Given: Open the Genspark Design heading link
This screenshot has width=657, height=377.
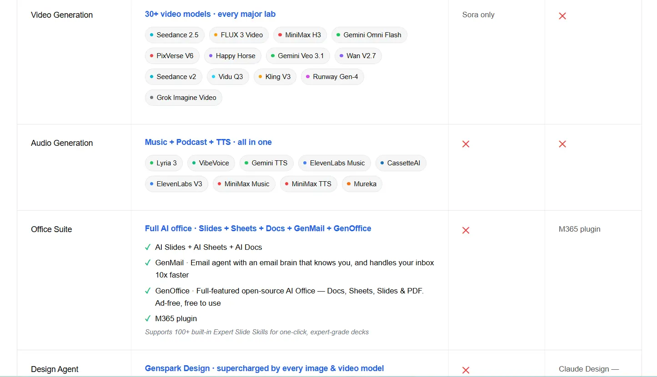Looking at the screenshot, I should point(264,368).
